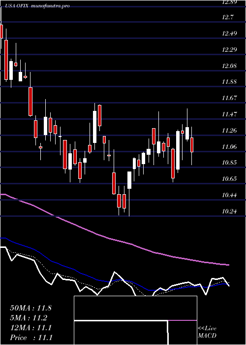Click the tall white candle near 11.26
246x345 pixels.
click(x=178, y=150)
